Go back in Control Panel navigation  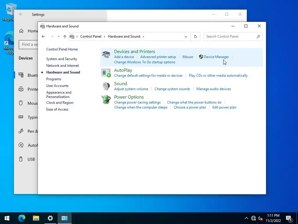pos(43,36)
